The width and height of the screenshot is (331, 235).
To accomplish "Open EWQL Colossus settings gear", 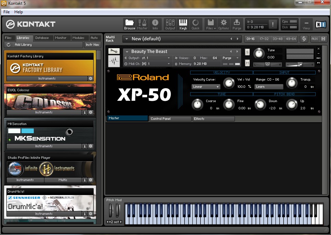I will point(91,112).
